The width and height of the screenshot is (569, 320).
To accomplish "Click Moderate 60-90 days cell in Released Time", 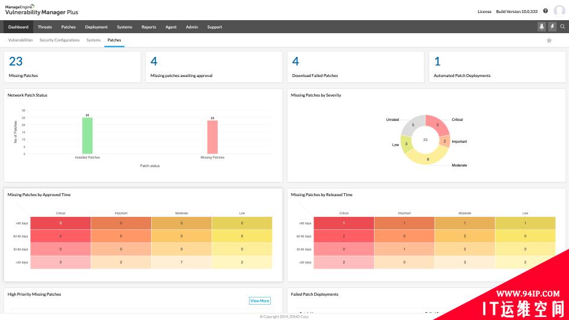I will (x=465, y=236).
